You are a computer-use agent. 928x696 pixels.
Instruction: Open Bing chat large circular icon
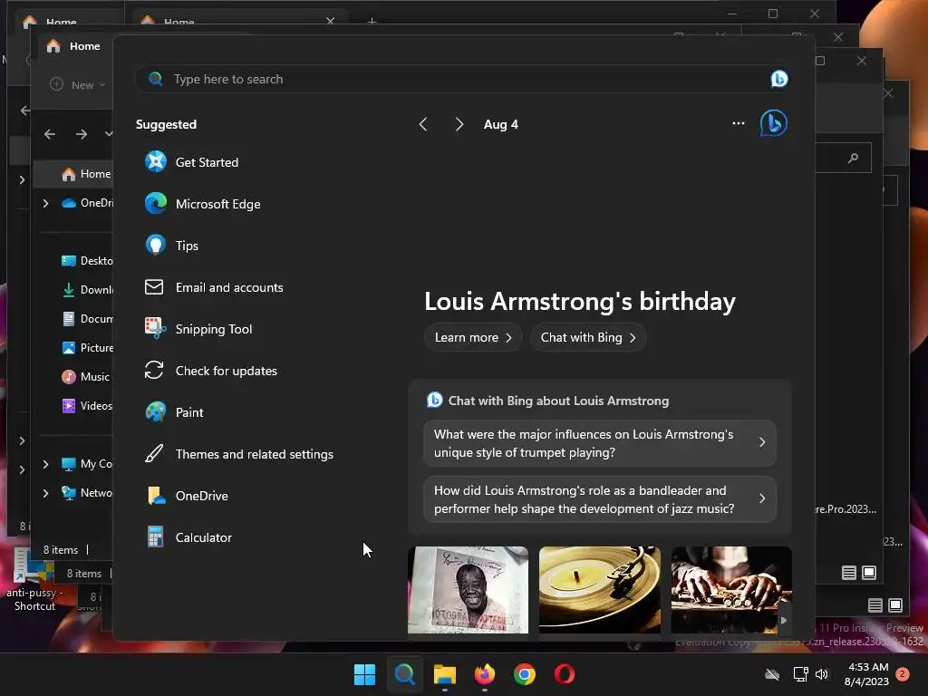click(x=774, y=123)
